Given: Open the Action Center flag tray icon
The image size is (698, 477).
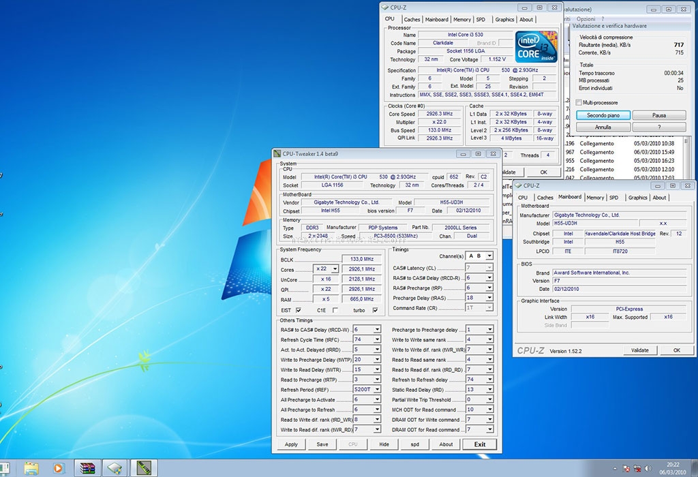Looking at the screenshot, I should [x=626, y=469].
